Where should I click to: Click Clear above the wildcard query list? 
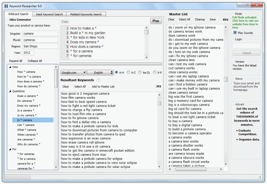point(65,22)
